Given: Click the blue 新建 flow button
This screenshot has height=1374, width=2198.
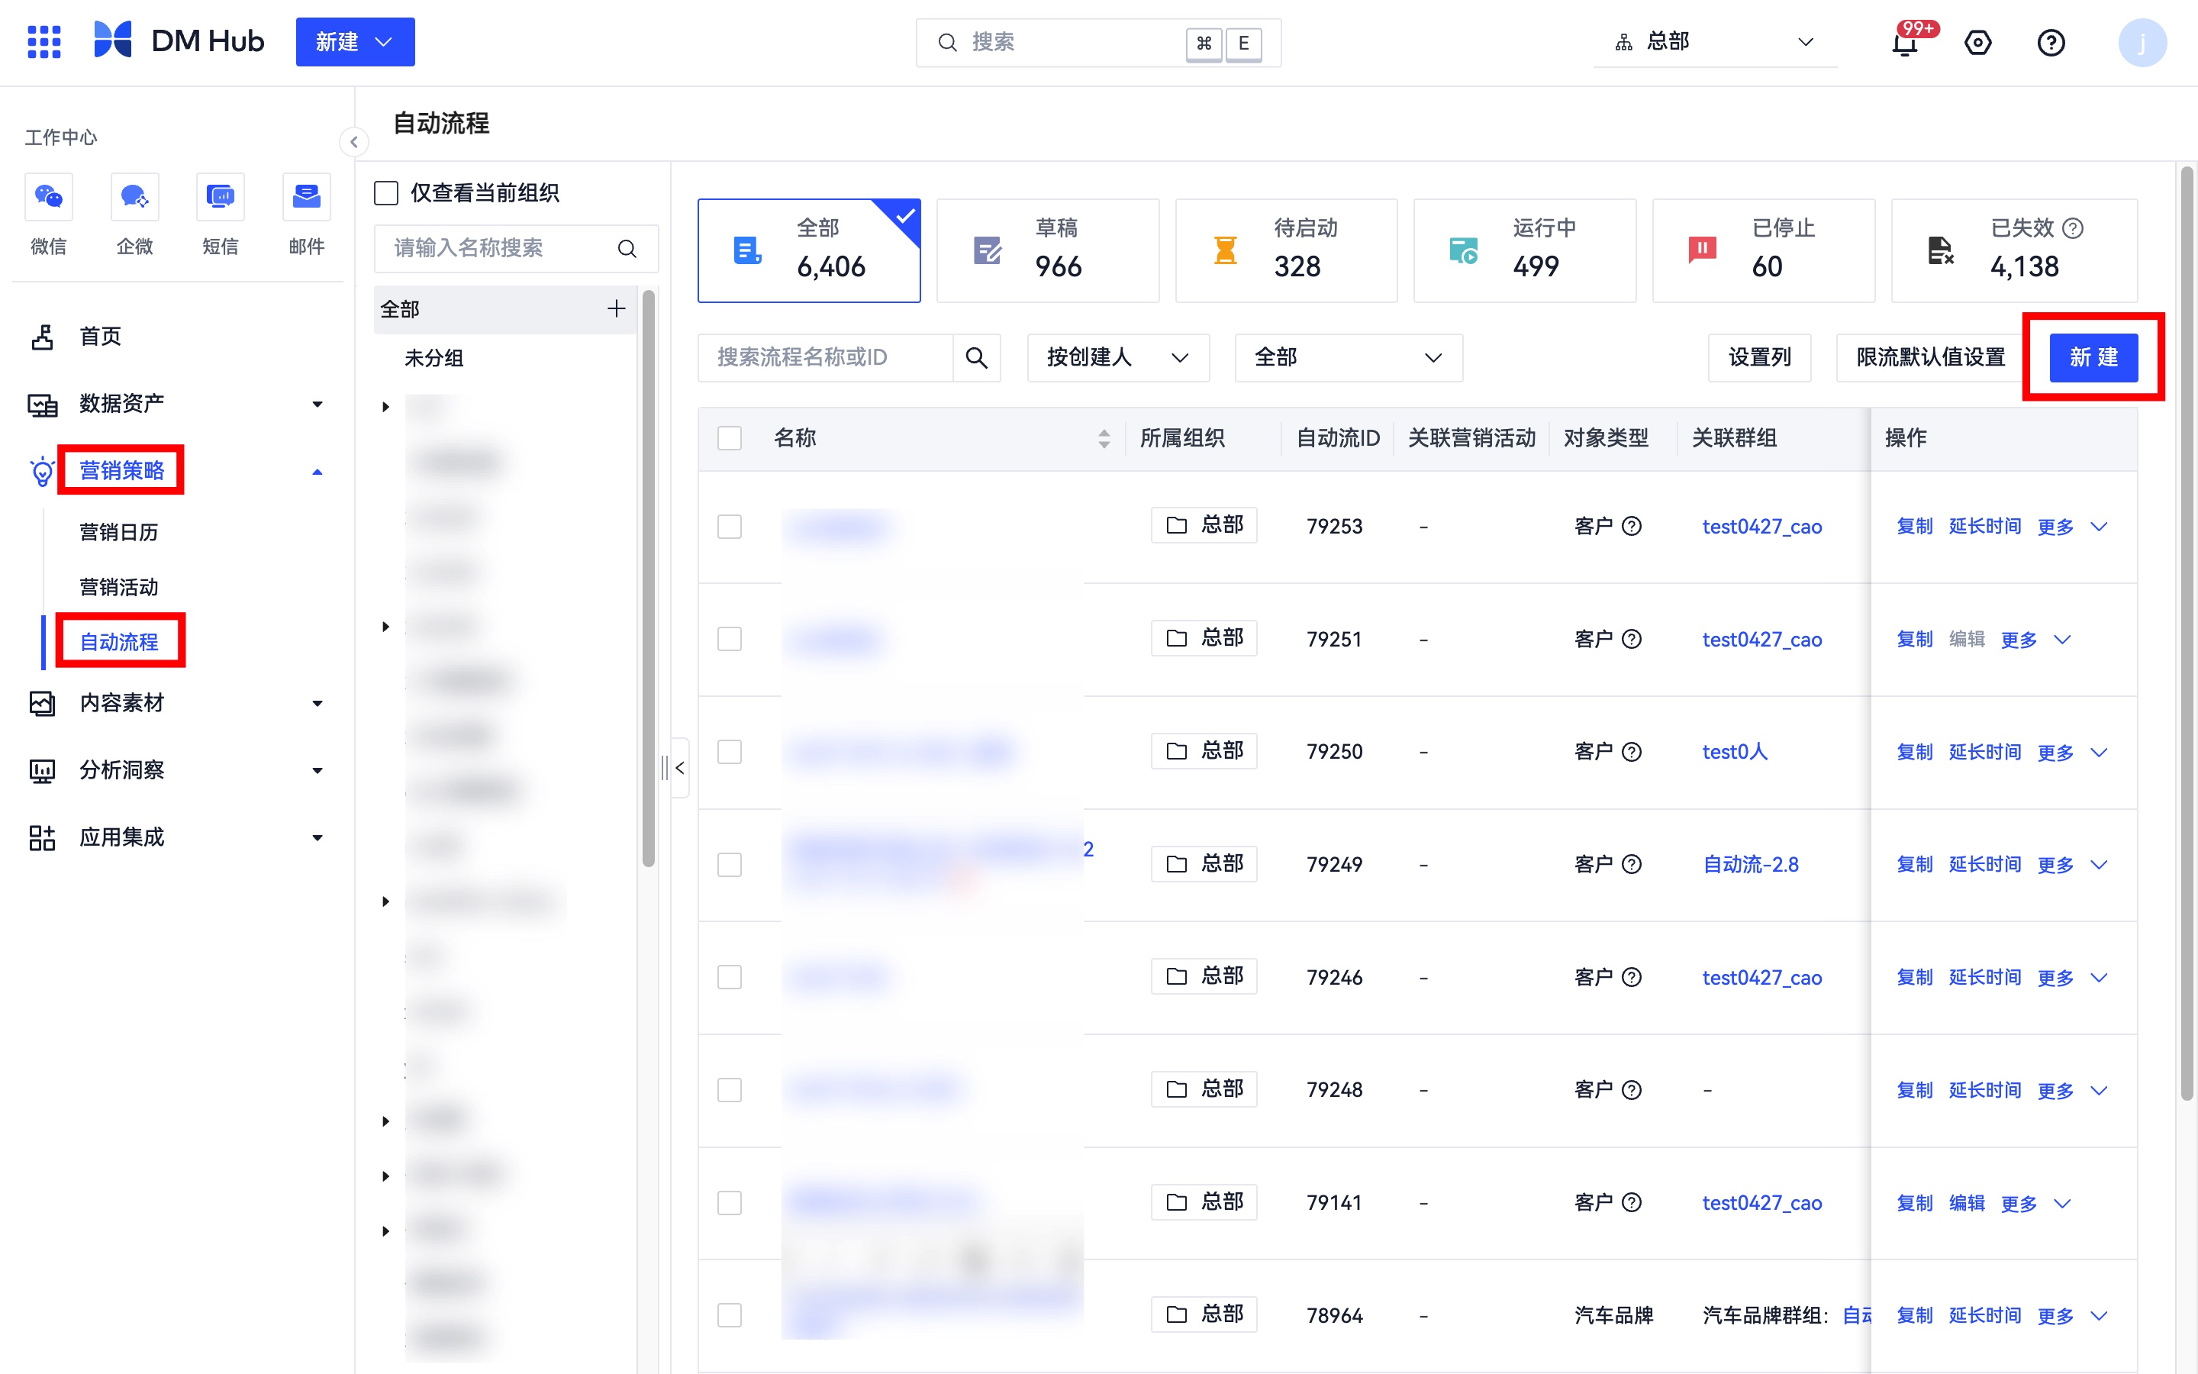Looking at the screenshot, I should coord(2093,357).
